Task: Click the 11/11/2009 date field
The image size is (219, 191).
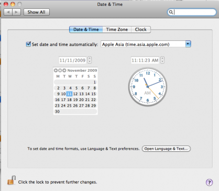Action: [x=72, y=60]
